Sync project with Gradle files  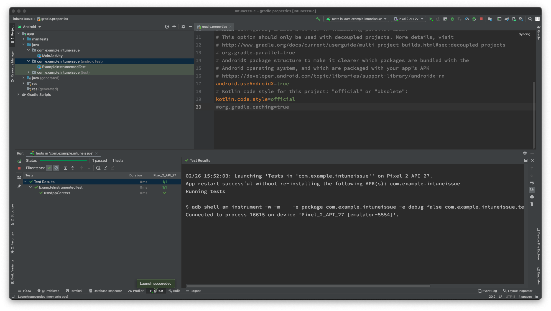point(507,19)
